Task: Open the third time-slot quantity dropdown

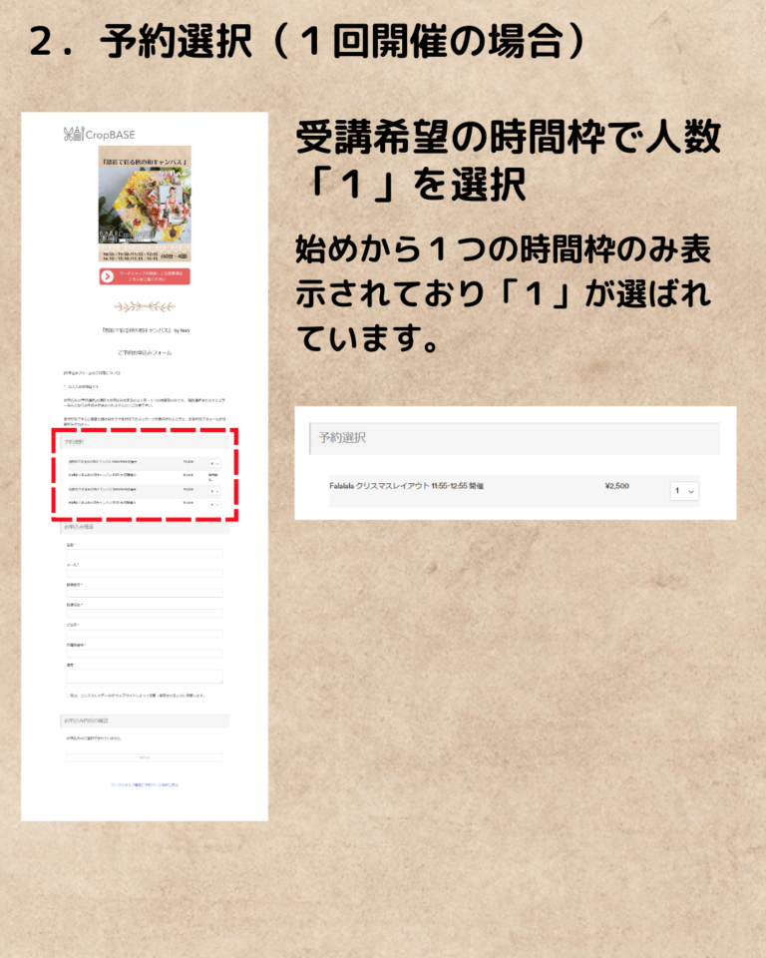Action: point(214,491)
